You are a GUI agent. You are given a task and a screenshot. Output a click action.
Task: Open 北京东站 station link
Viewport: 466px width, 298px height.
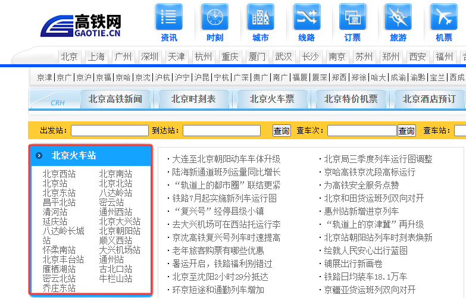pyautogui.click(x=59, y=193)
